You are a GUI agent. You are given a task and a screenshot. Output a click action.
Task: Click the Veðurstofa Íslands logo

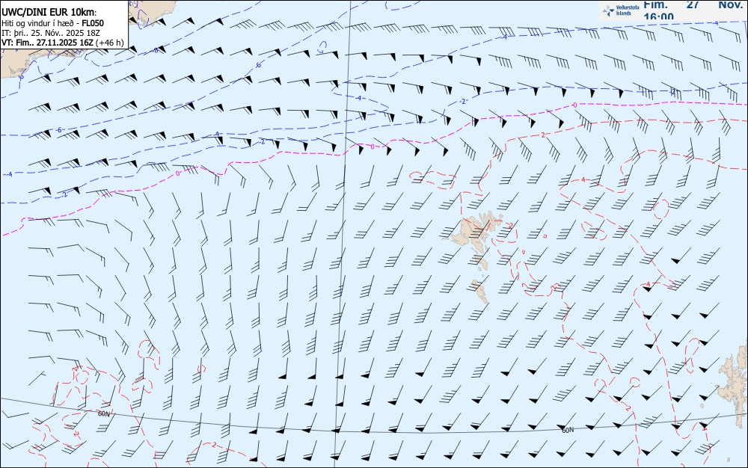pos(621,10)
